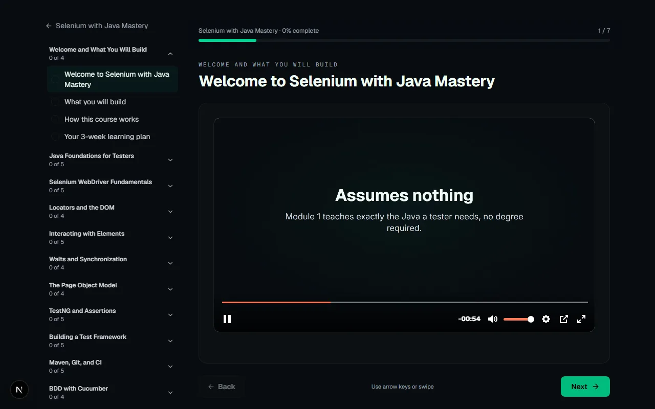
Task: Open video settings gear
Action: tap(546, 319)
